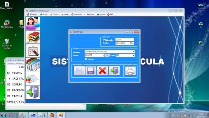Toggle the Informa checkbox

pyautogui.click(x=86, y=59)
